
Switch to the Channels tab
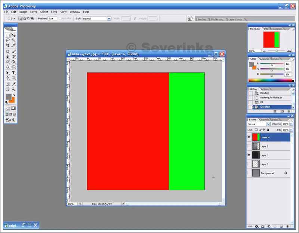pos(265,120)
